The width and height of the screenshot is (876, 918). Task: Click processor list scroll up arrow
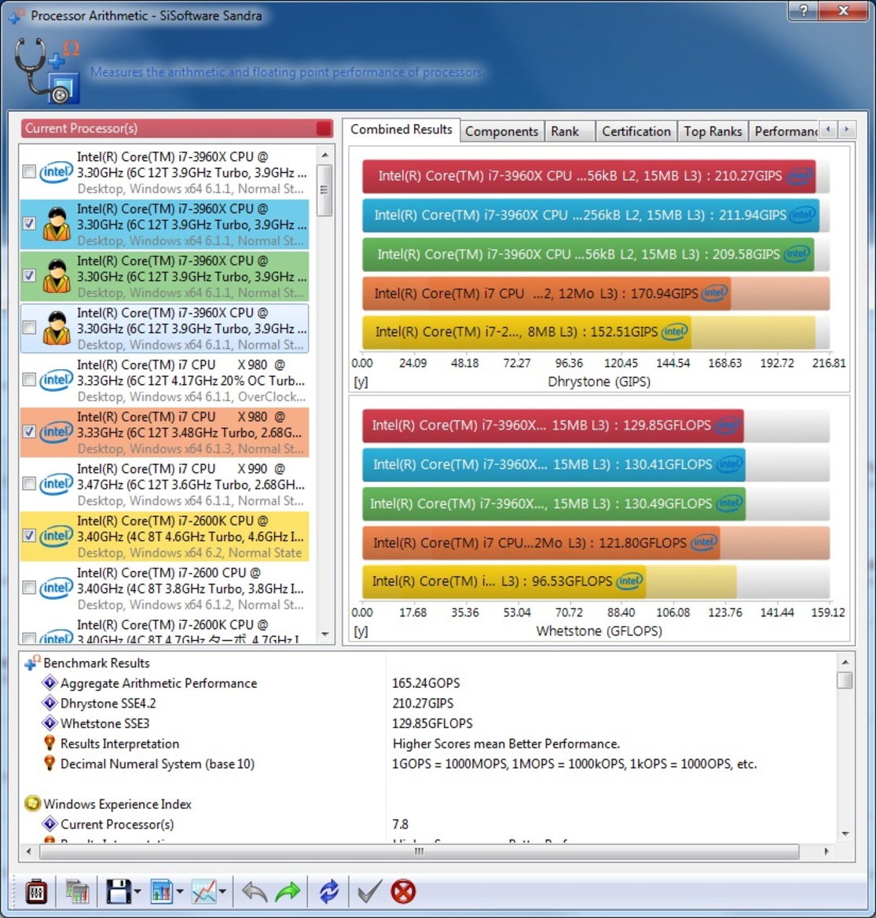(325, 155)
